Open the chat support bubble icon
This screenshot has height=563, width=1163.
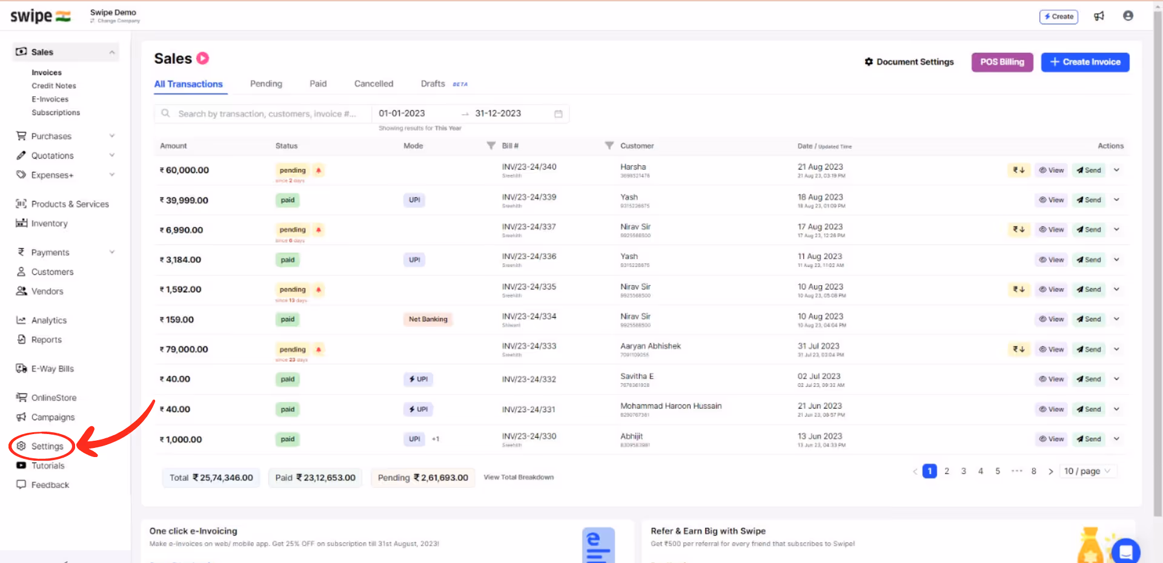click(1126, 551)
